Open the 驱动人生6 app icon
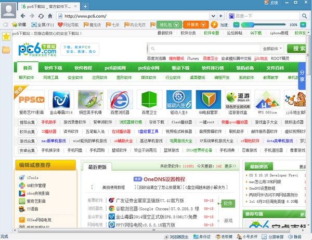 pos(179,99)
